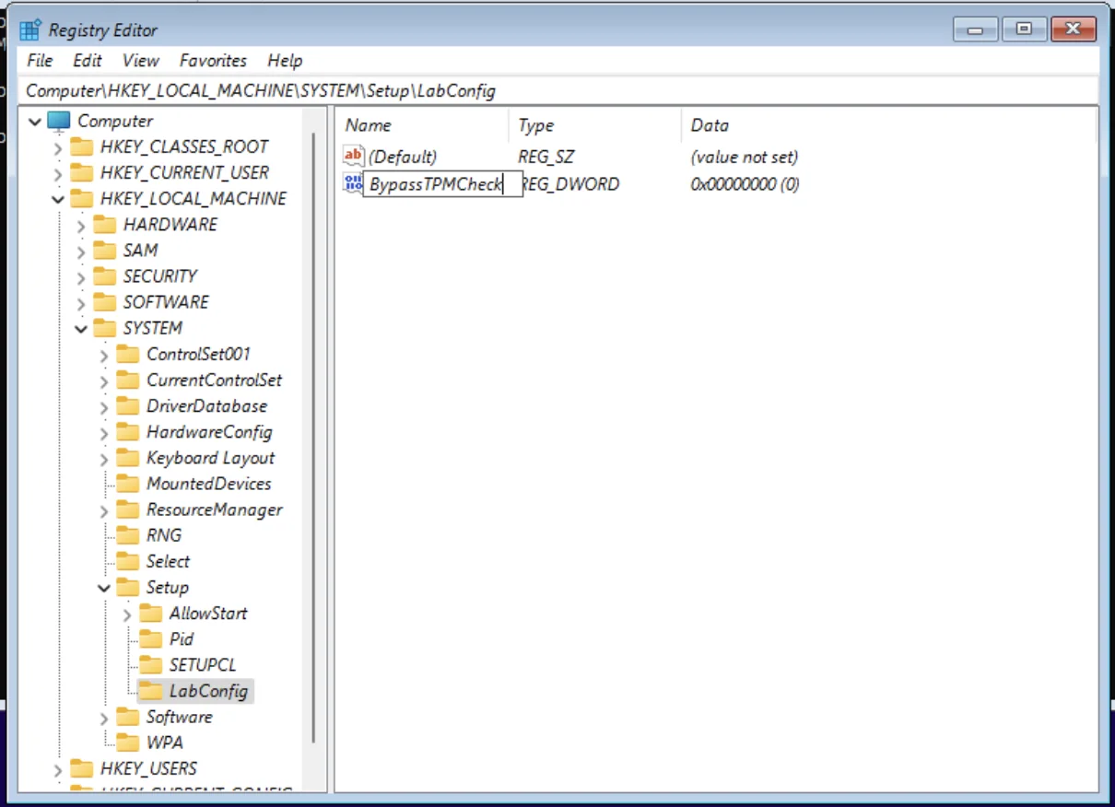Expand the AllowStart key chevron
Screen dimensions: 1115x807
(127, 614)
